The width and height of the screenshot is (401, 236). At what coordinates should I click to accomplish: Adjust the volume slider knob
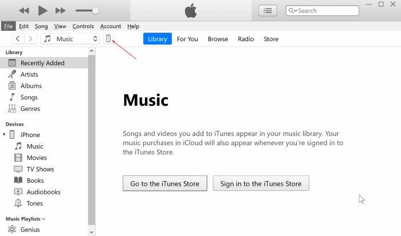coord(96,10)
